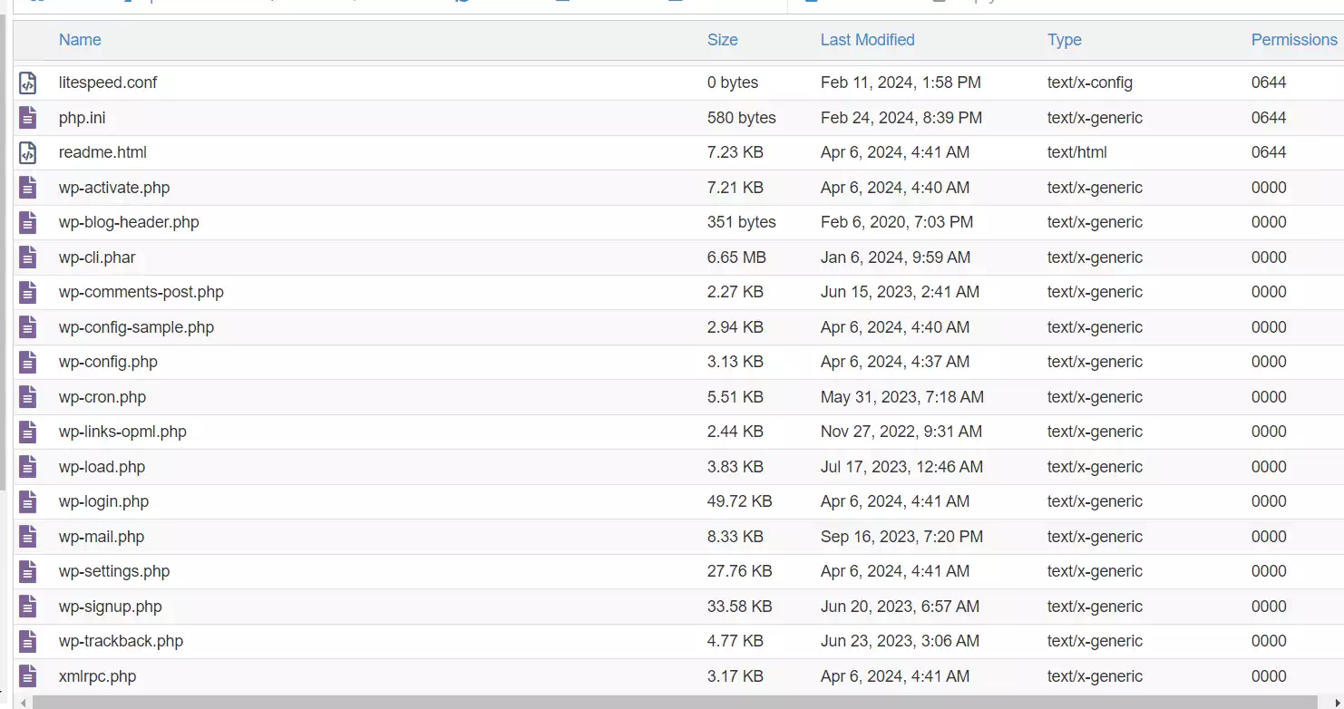
Task: Click the 0000 permissions of wp-login.php
Action: [x=1269, y=501]
